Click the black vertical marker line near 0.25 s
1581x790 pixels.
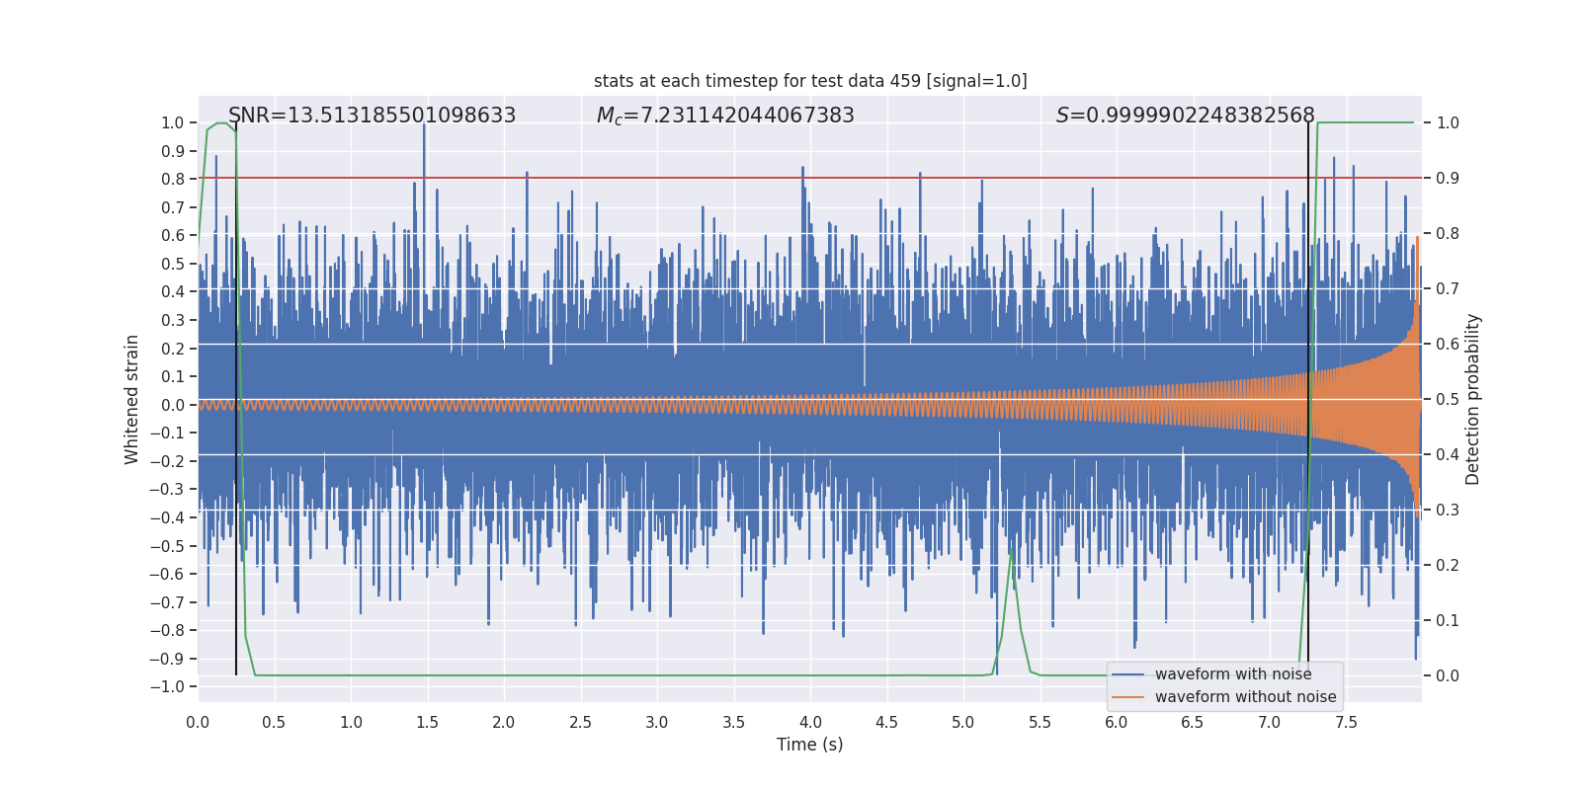(x=236, y=399)
